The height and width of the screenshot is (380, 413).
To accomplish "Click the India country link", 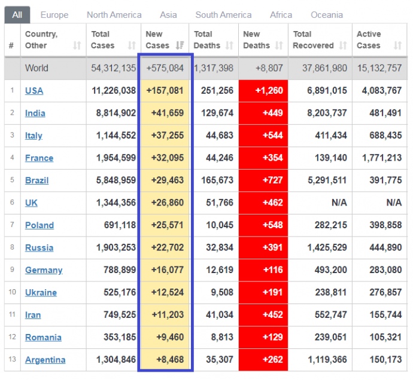I will coord(35,113).
